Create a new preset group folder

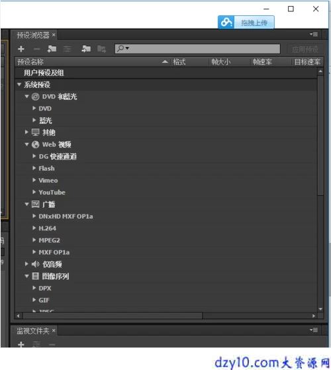point(52,49)
